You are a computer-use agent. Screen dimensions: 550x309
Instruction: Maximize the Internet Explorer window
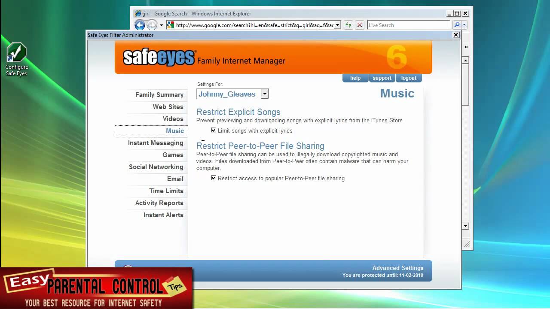pos(457,13)
